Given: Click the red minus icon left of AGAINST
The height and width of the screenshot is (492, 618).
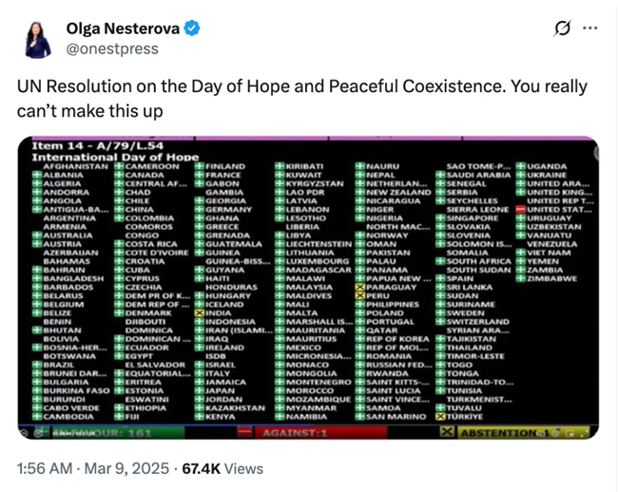Looking at the screenshot, I should click(244, 432).
